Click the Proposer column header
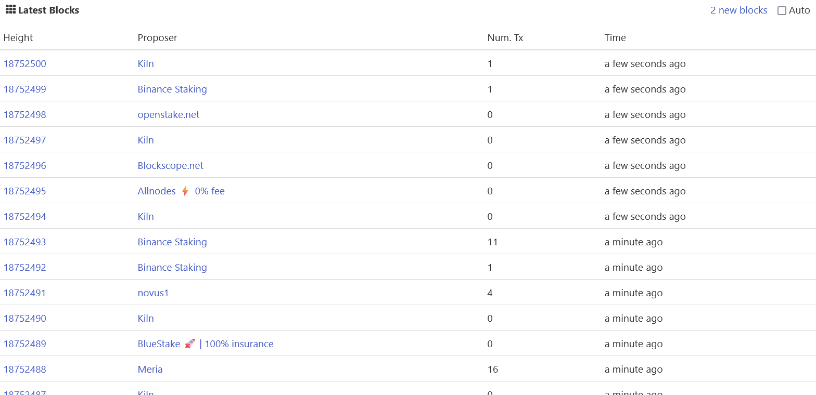The image size is (816, 395). [158, 38]
